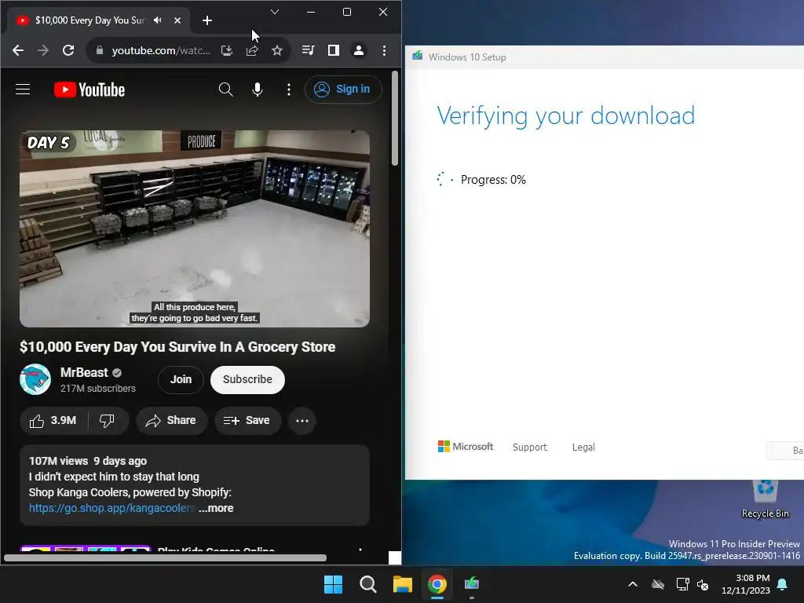The height and width of the screenshot is (603, 804).
Task: Show hidden tray icons chevron
Action: [x=633, y=584]
